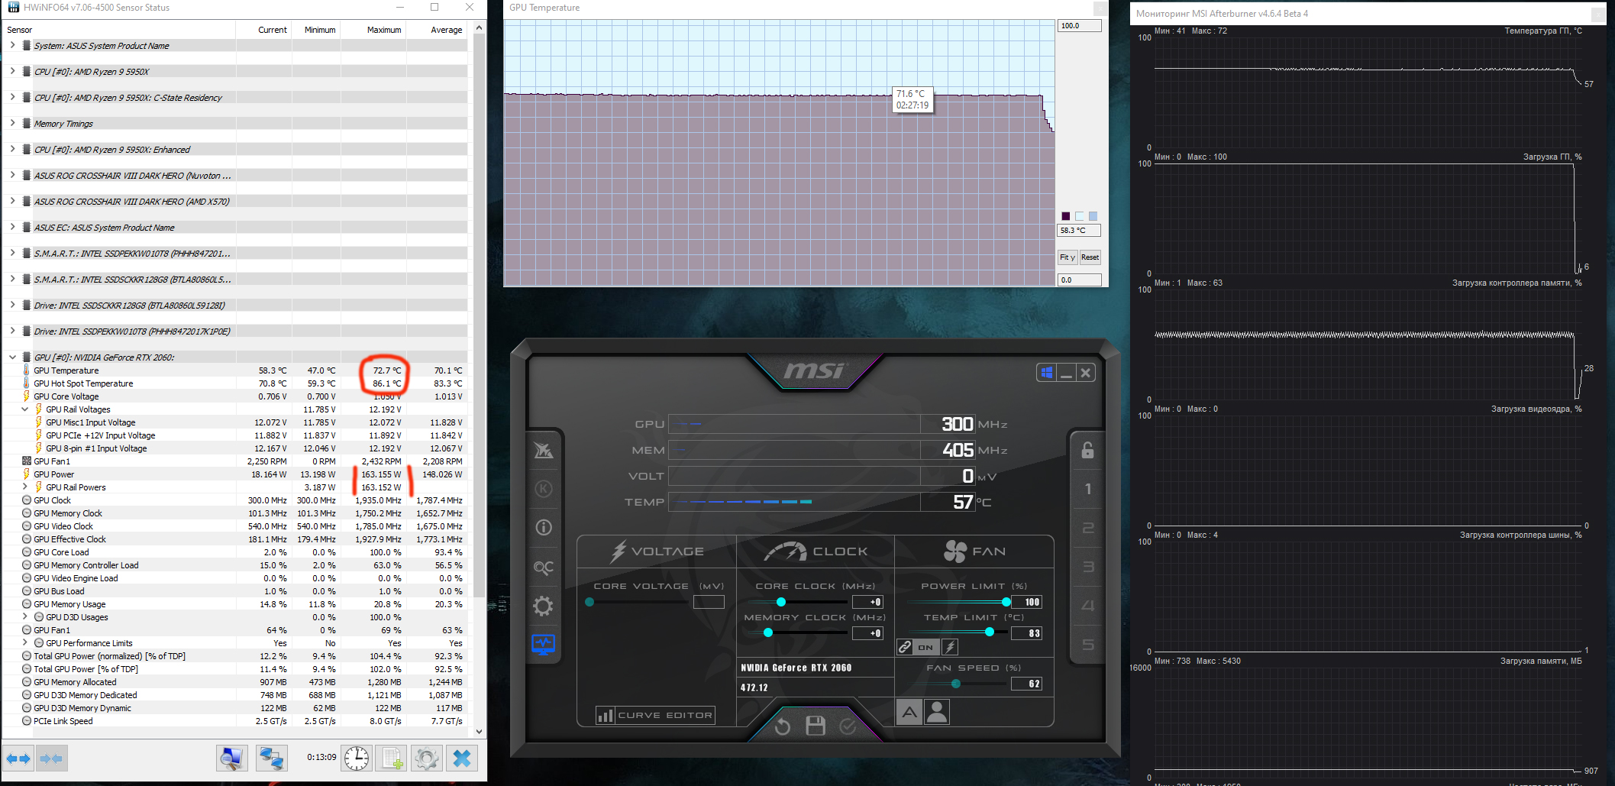
Task: Click the Temp Limit slider handle
Action: click(x=990, y=632)
